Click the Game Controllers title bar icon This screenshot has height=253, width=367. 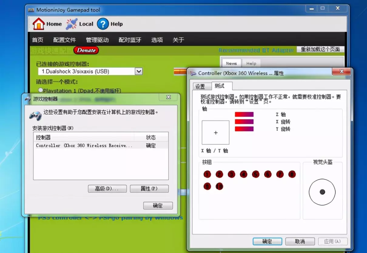[28, 99]
